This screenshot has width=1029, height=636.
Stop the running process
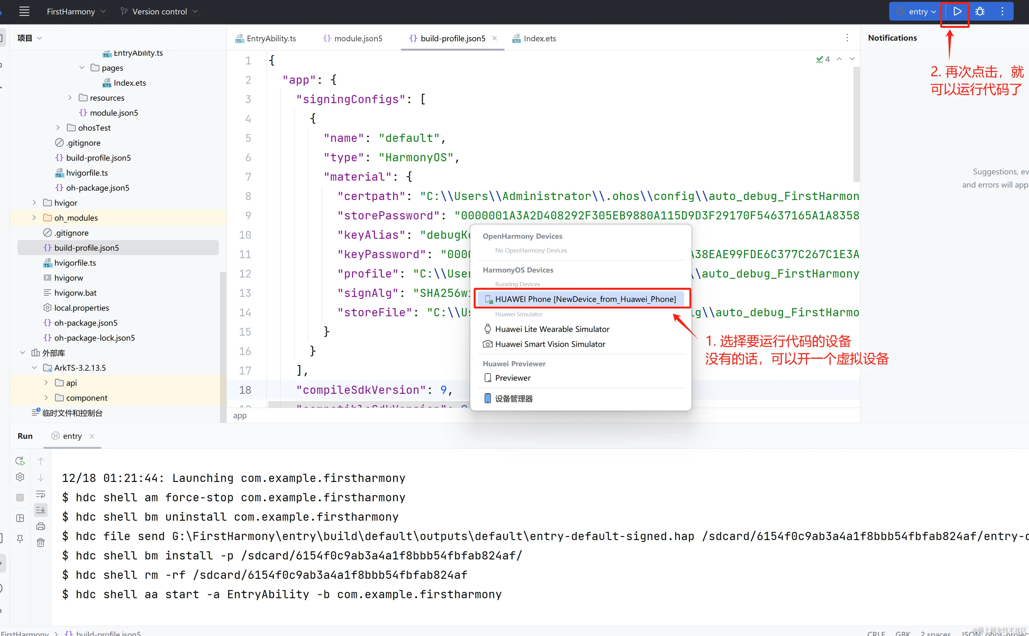coord(20,498)
